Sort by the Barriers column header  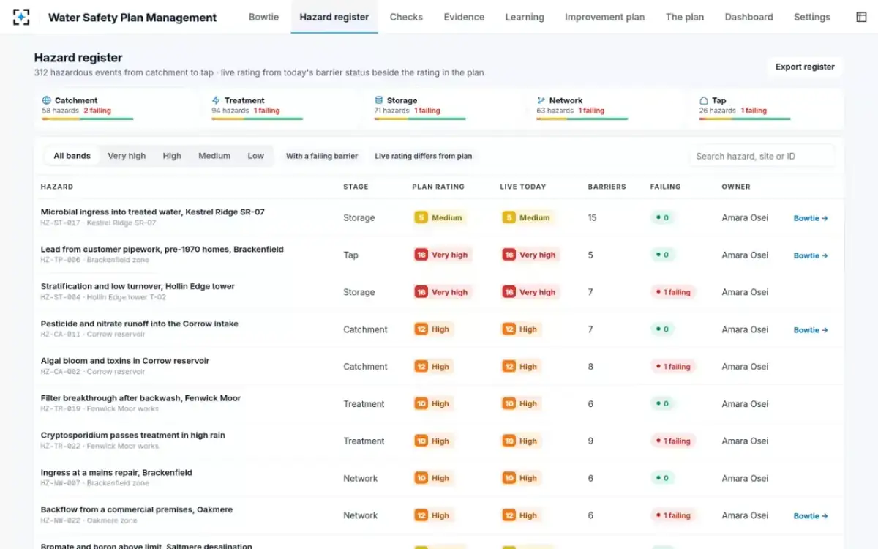click(x=607, y=187)
